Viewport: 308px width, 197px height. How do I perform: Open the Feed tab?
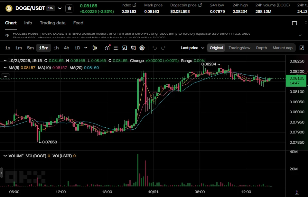tap(78, 23)
